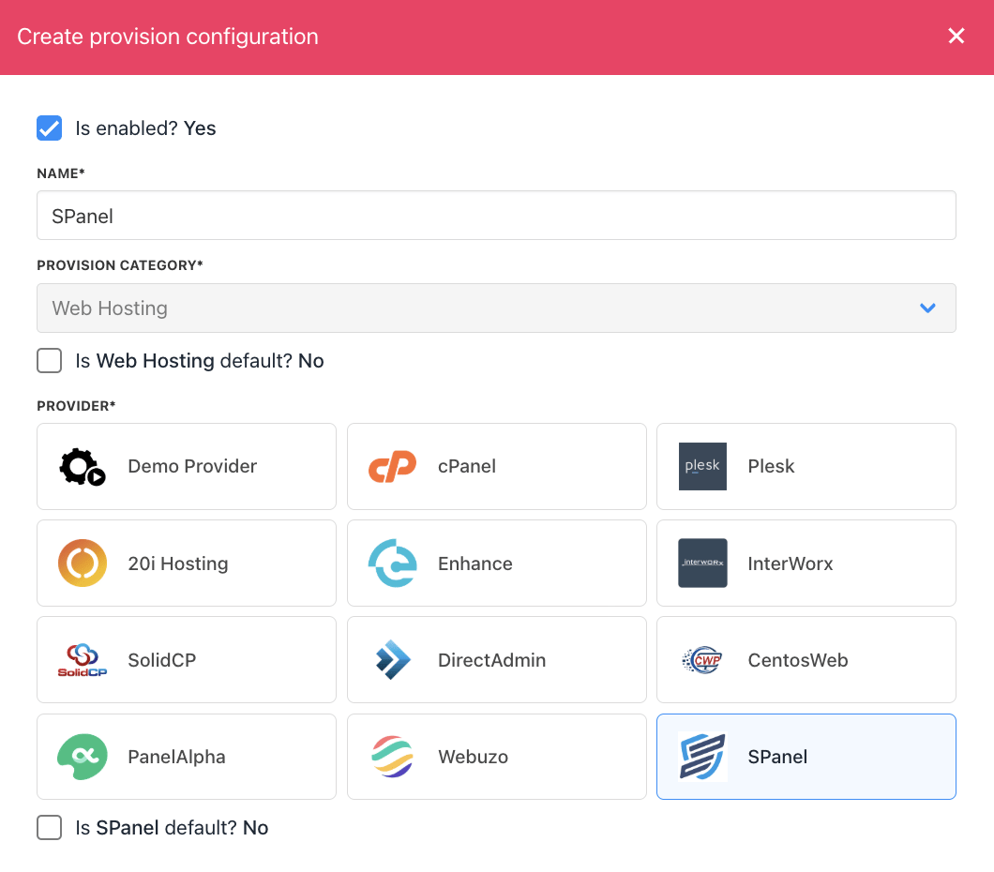The image size is (994, 872).
Task: Click the 'Is SPanel default? No' label
Action: tap(172, 828)
